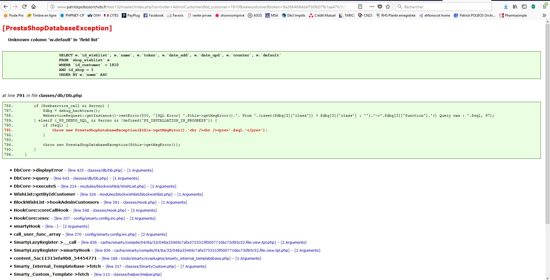Open Pharmasimple bookmark
Image resolution: width=550 pixels, height=280 pixels.
click(513, 15)
